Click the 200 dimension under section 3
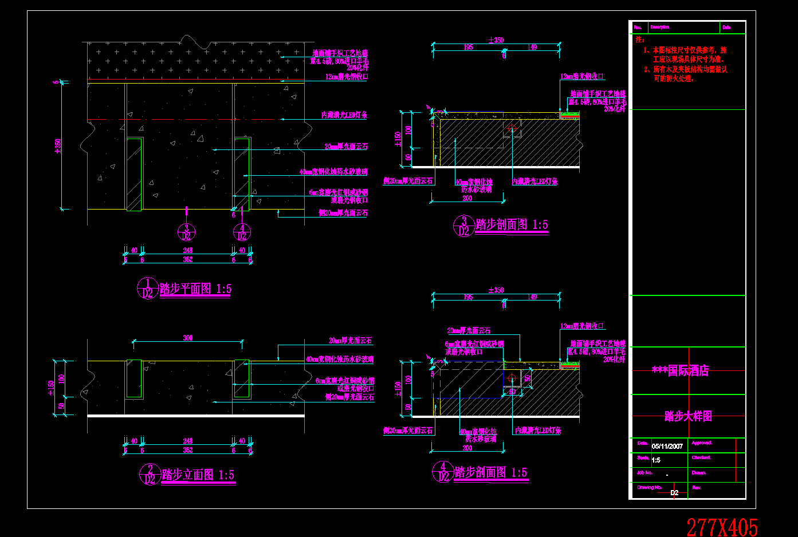 [467, 198]
